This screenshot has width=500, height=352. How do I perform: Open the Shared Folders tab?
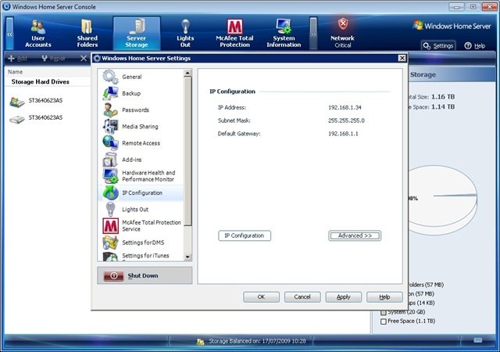coord(87,34)
